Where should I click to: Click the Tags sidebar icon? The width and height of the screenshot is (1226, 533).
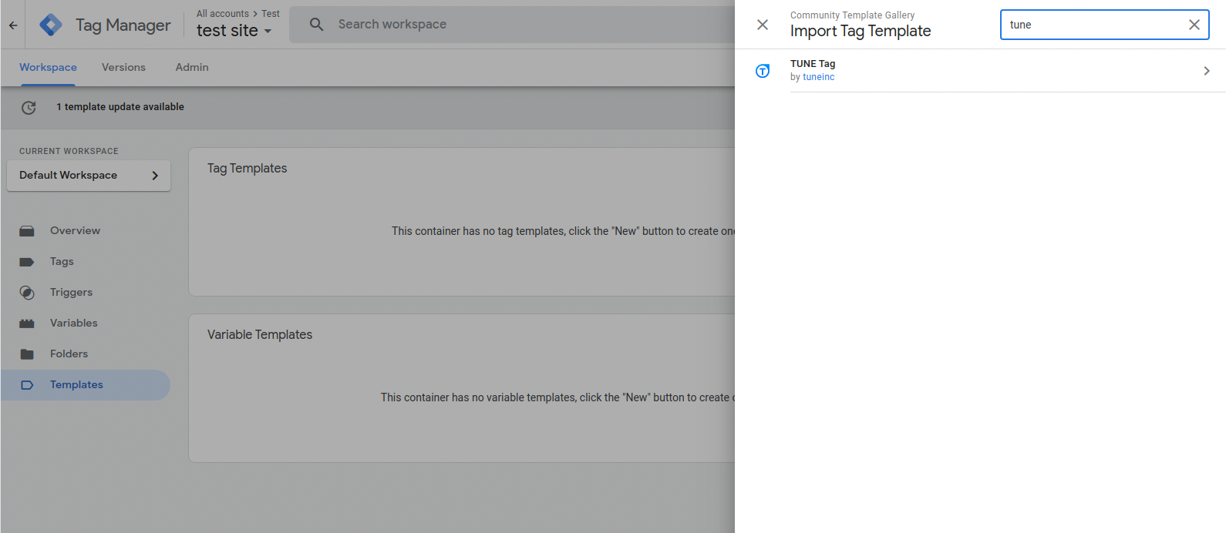click(x=27, y=262)
